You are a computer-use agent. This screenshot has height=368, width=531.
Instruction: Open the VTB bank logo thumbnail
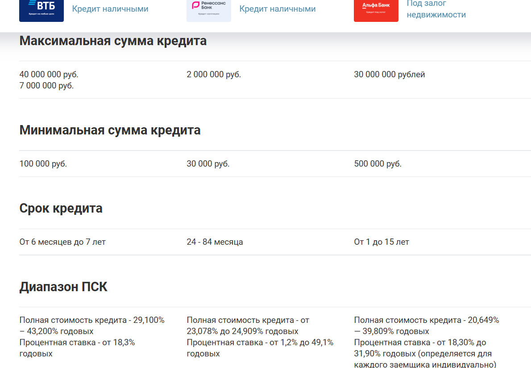[x=41, y=10]
